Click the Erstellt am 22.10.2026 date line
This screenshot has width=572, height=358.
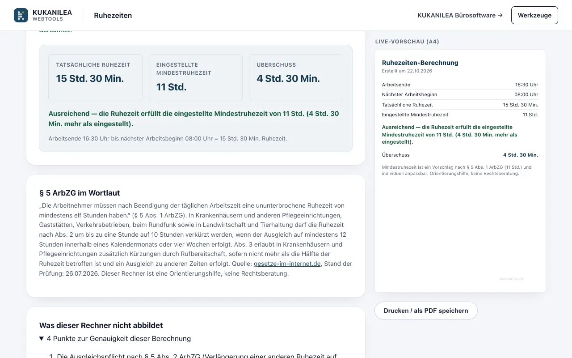(x=407, y=71)
